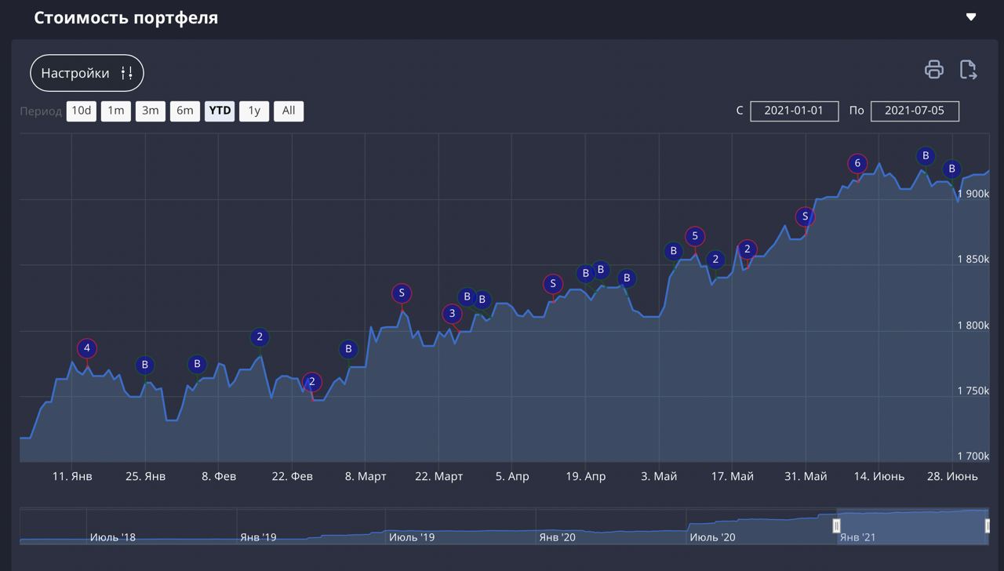Open the B marker near 28 Июнь
The width and height of the screenshot is (1004, 571).
[951, 169]
